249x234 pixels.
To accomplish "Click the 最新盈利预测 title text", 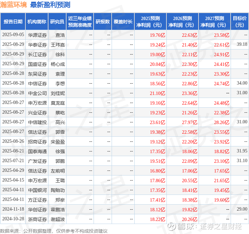I will pyautogui.click(x=50, y=5).
